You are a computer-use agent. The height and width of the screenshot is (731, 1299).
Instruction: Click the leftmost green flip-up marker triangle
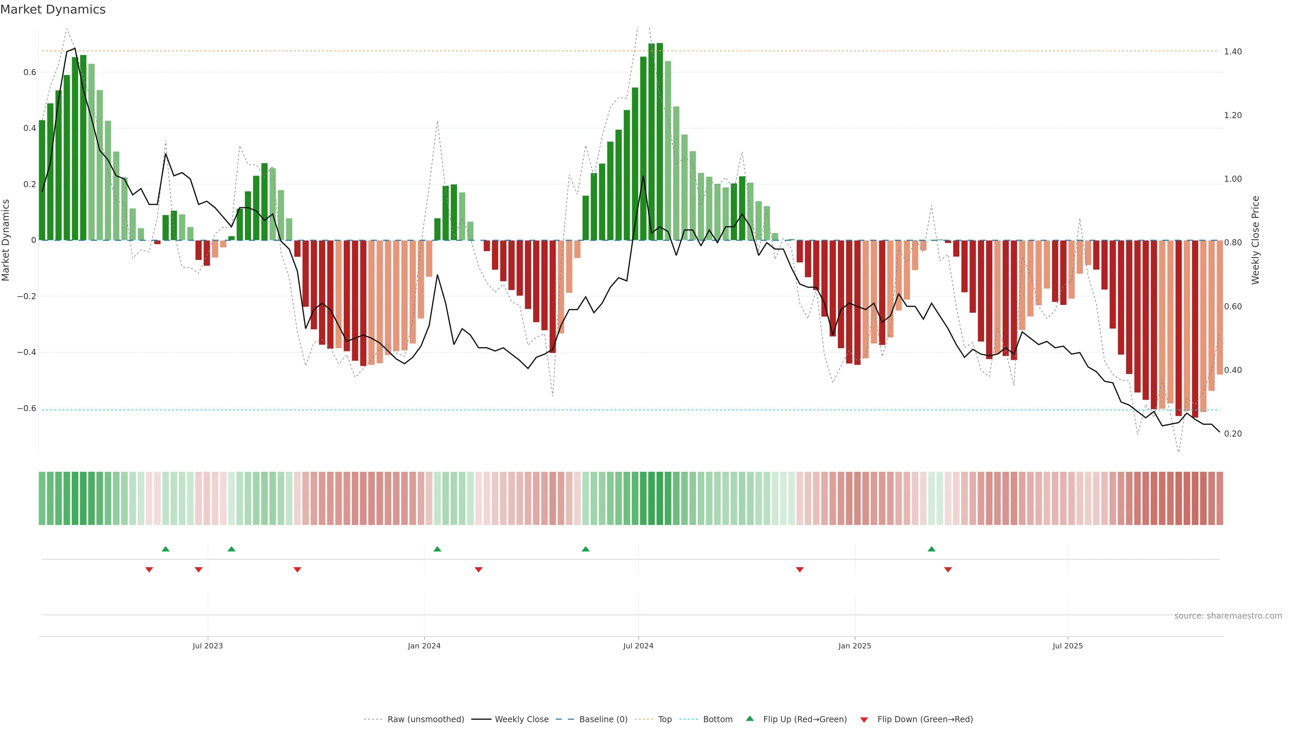165,549
